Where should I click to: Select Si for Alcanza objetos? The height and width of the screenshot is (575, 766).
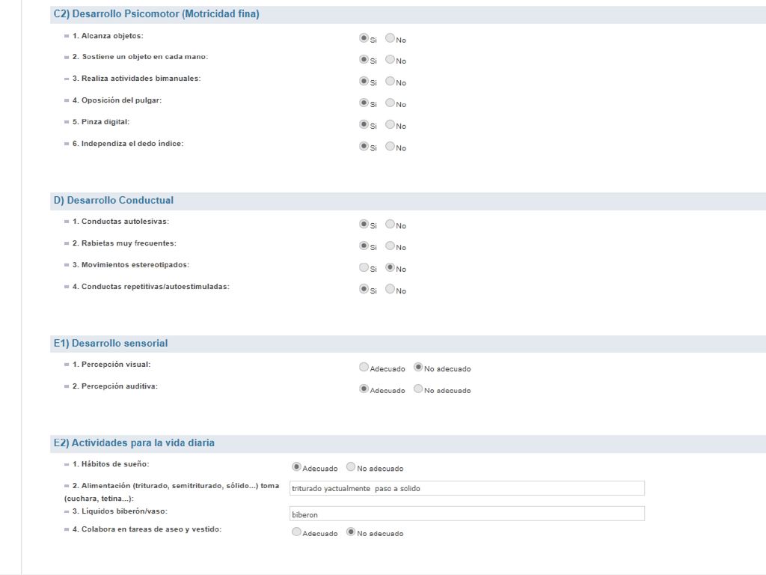tap(364, 37)
